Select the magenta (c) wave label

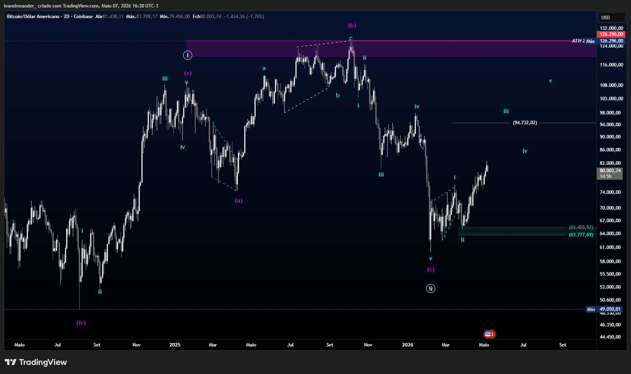click(431, 269)
